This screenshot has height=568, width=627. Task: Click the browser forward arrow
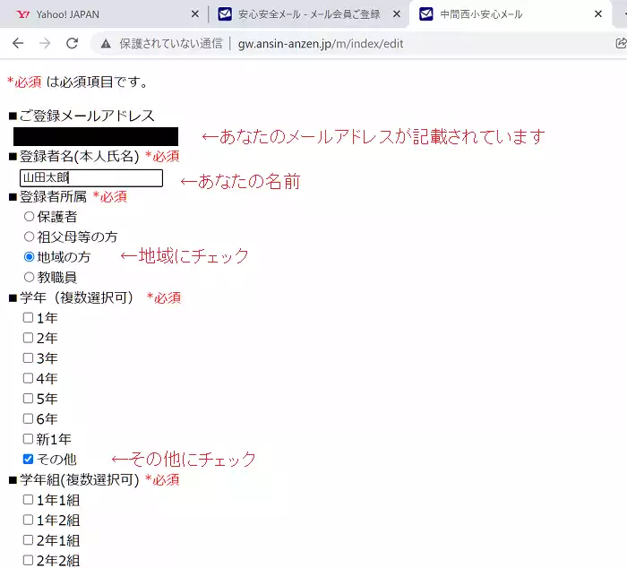tap(45, 43)
